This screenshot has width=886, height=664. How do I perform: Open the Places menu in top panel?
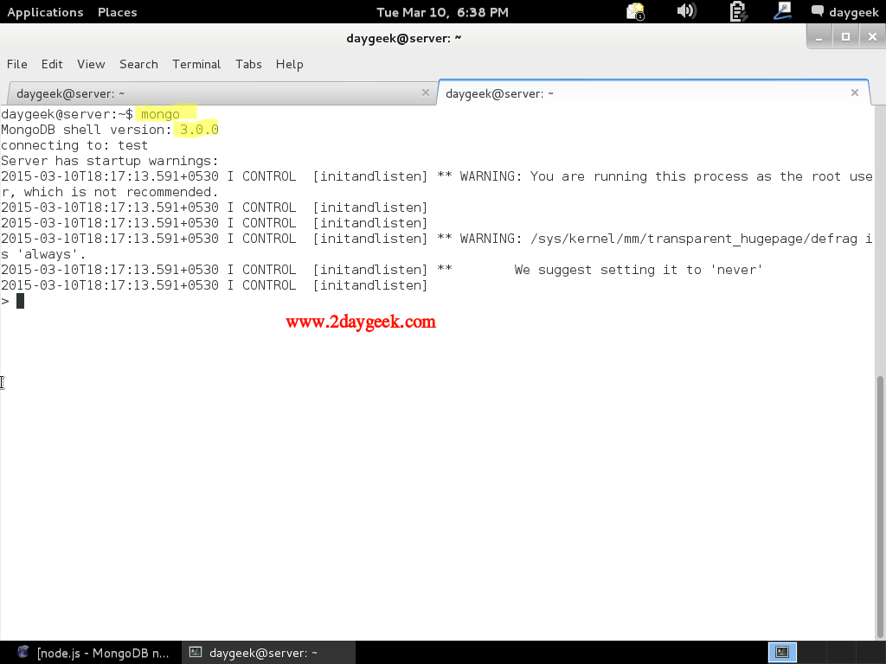click(117, 12)
